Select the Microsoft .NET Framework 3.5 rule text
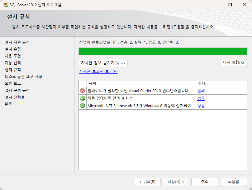 coord(141,106)
